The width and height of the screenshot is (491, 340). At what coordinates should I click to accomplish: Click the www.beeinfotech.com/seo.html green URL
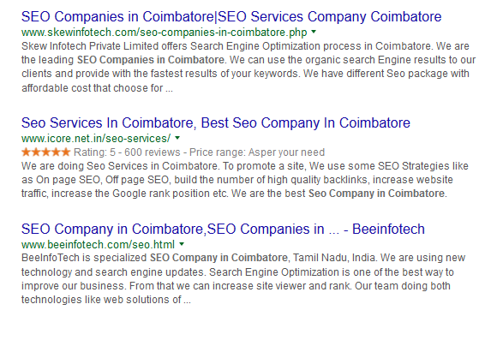(x=98, y=244)
